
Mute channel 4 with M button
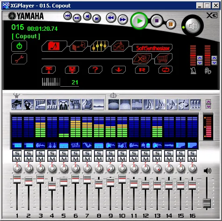click(x=52, y=159)
